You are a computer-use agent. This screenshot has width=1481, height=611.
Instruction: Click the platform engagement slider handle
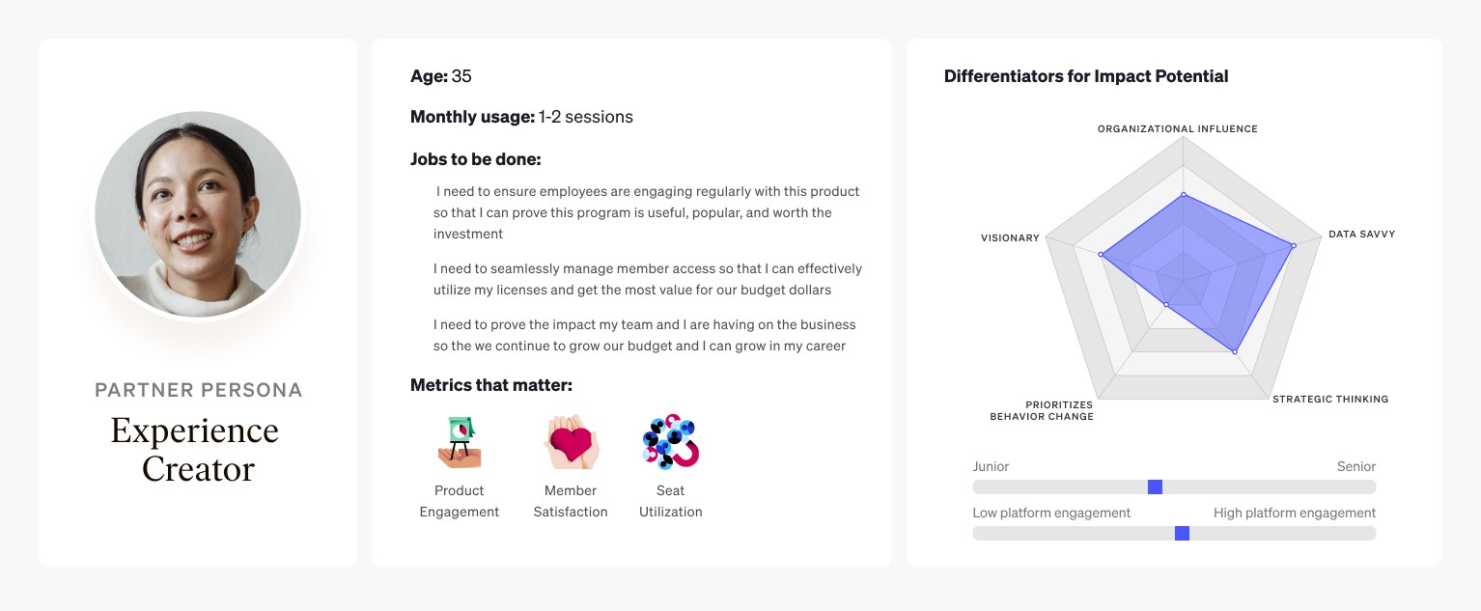pos(1182,534)
